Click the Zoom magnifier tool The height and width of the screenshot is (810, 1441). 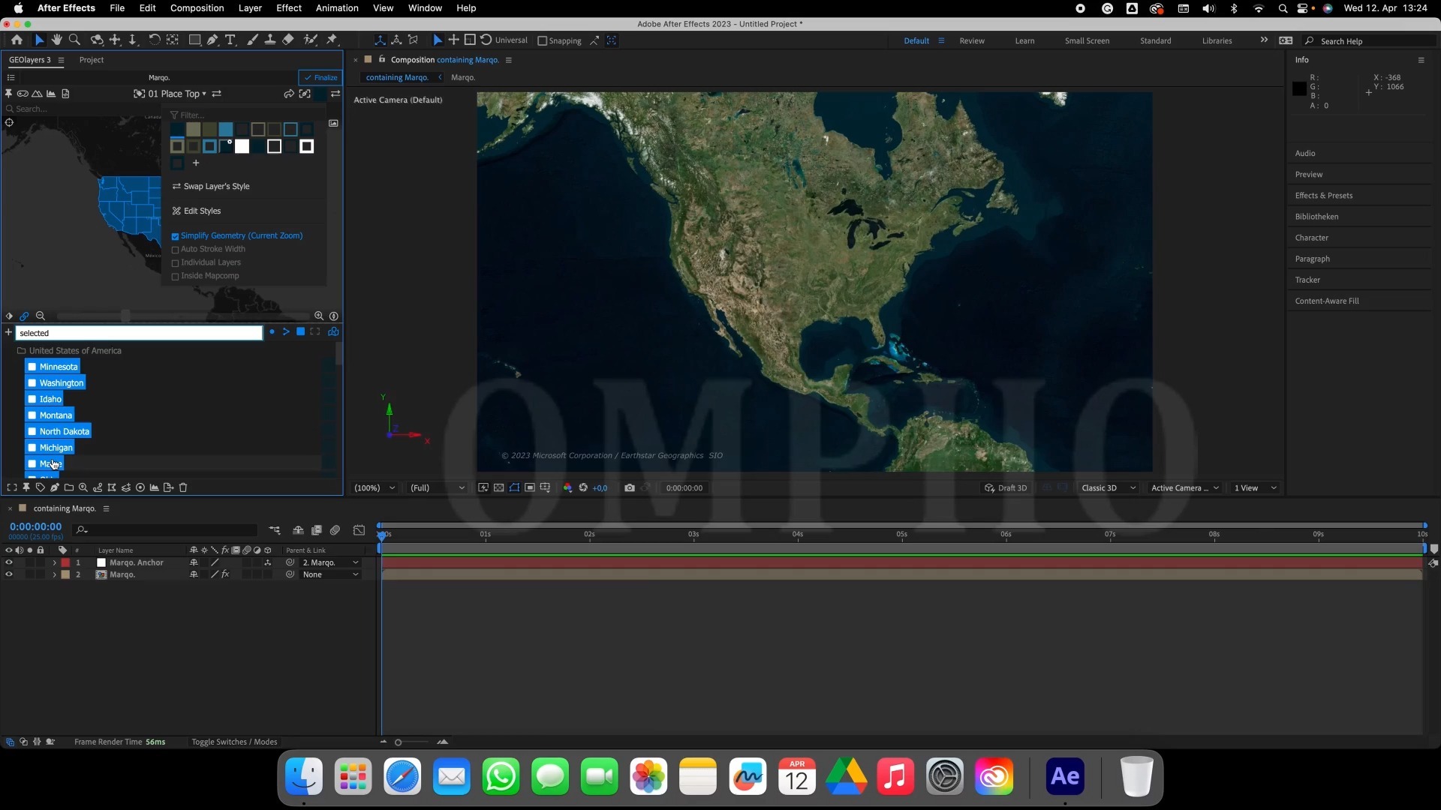point(74,40)
